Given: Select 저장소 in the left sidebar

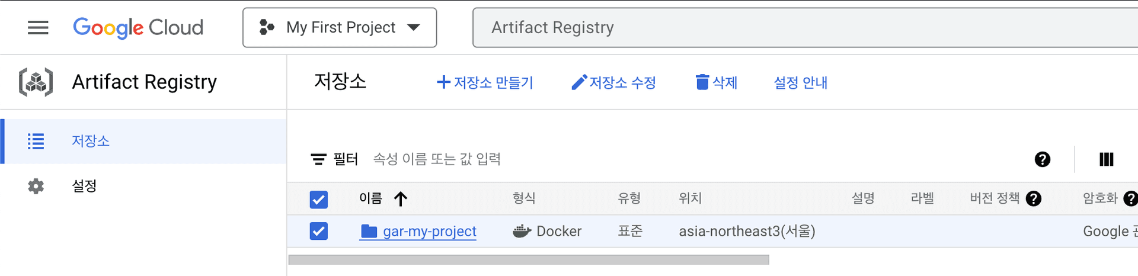Looking at the screenshot, I should coord(91,141).
